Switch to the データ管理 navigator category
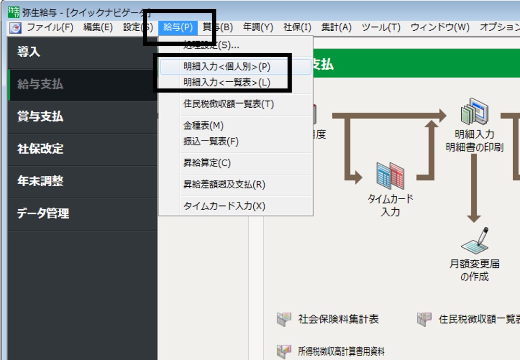This screenshot has height=360, width=520. pos(83,213)
